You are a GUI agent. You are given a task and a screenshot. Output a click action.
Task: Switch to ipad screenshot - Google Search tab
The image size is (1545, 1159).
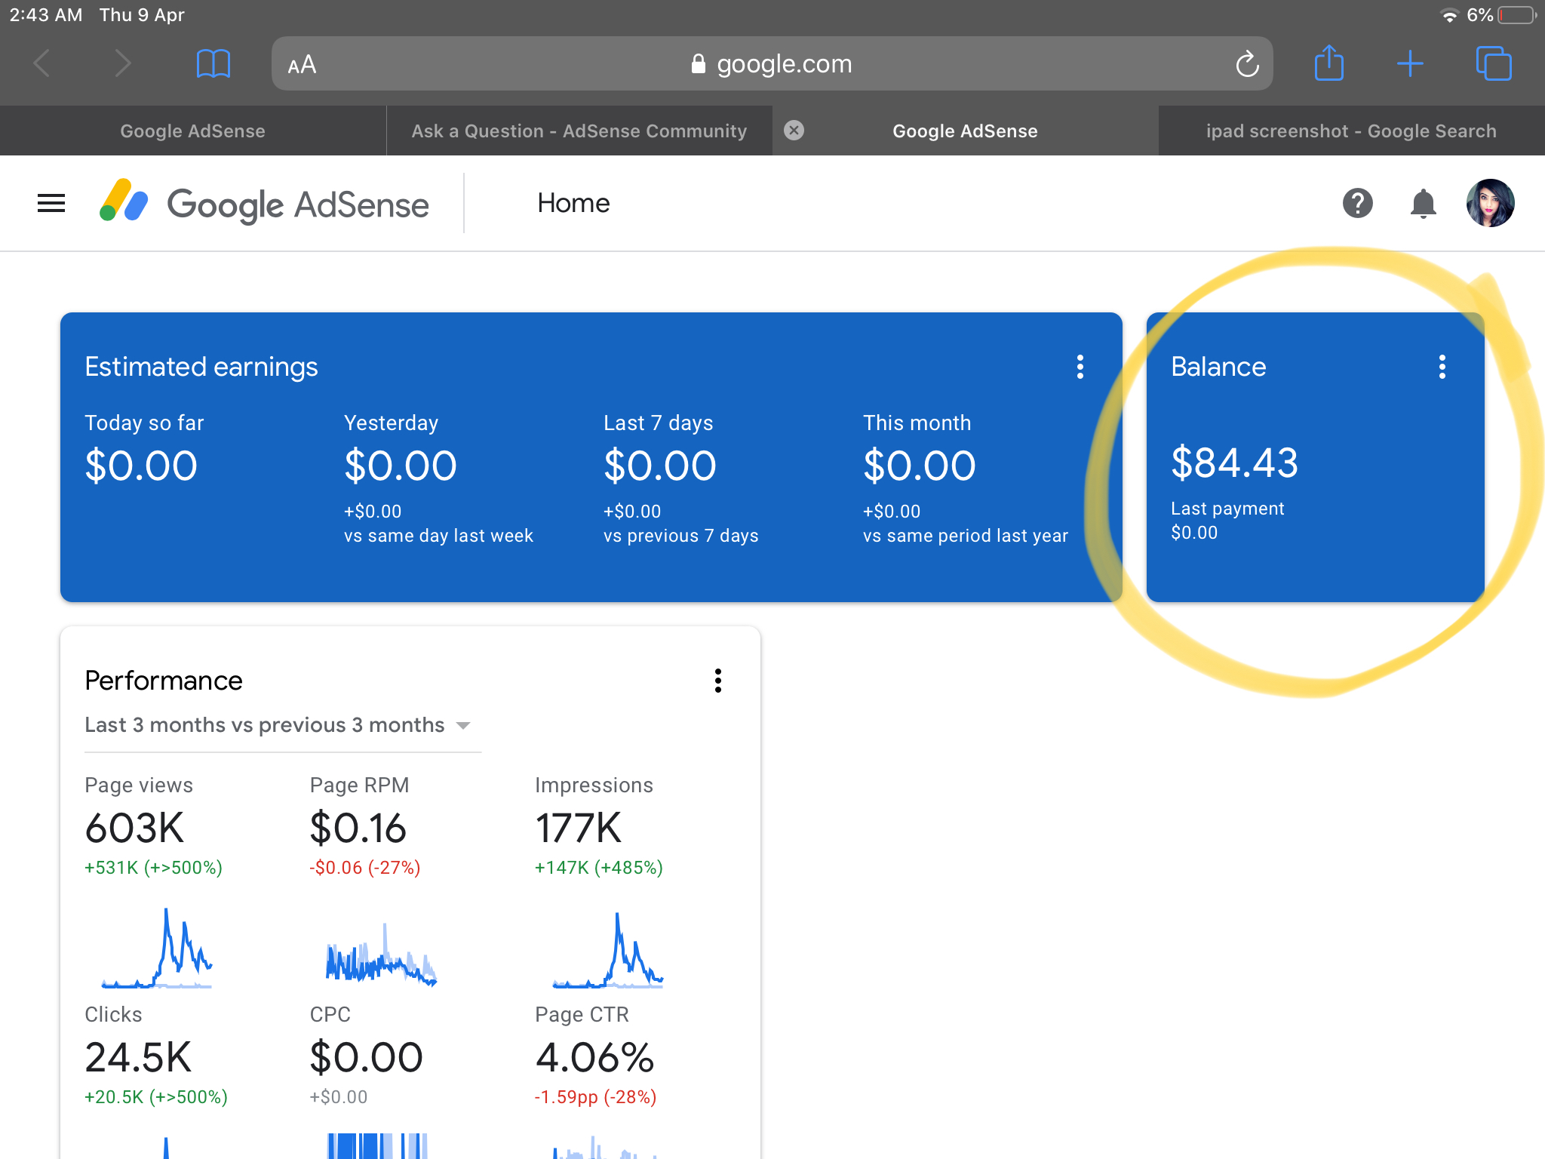(x=1351, y=131)
